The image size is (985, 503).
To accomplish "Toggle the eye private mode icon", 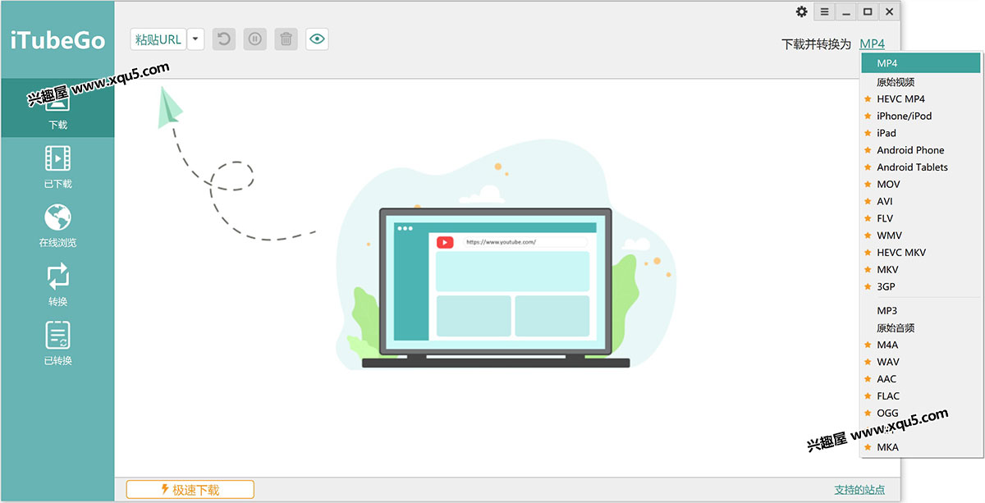I will 317,39.
